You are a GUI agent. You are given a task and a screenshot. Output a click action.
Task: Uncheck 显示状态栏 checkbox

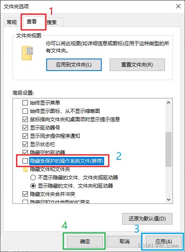(x=25, y=144)
